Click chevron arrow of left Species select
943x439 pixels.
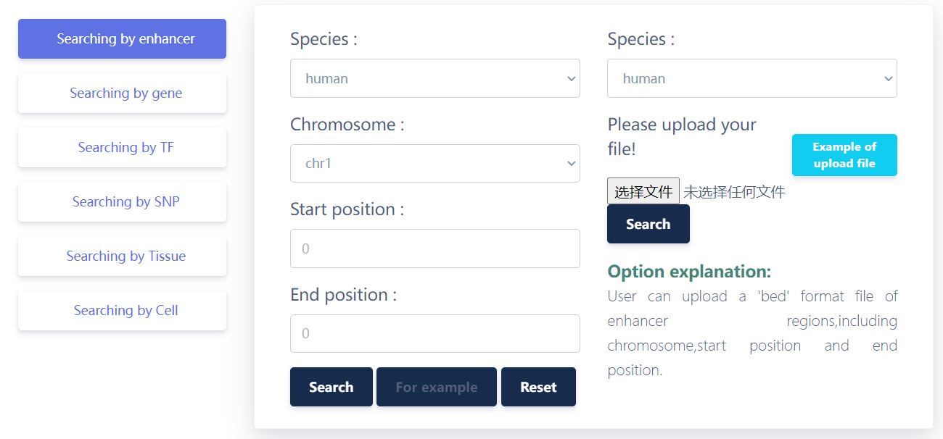click(571, 78)
